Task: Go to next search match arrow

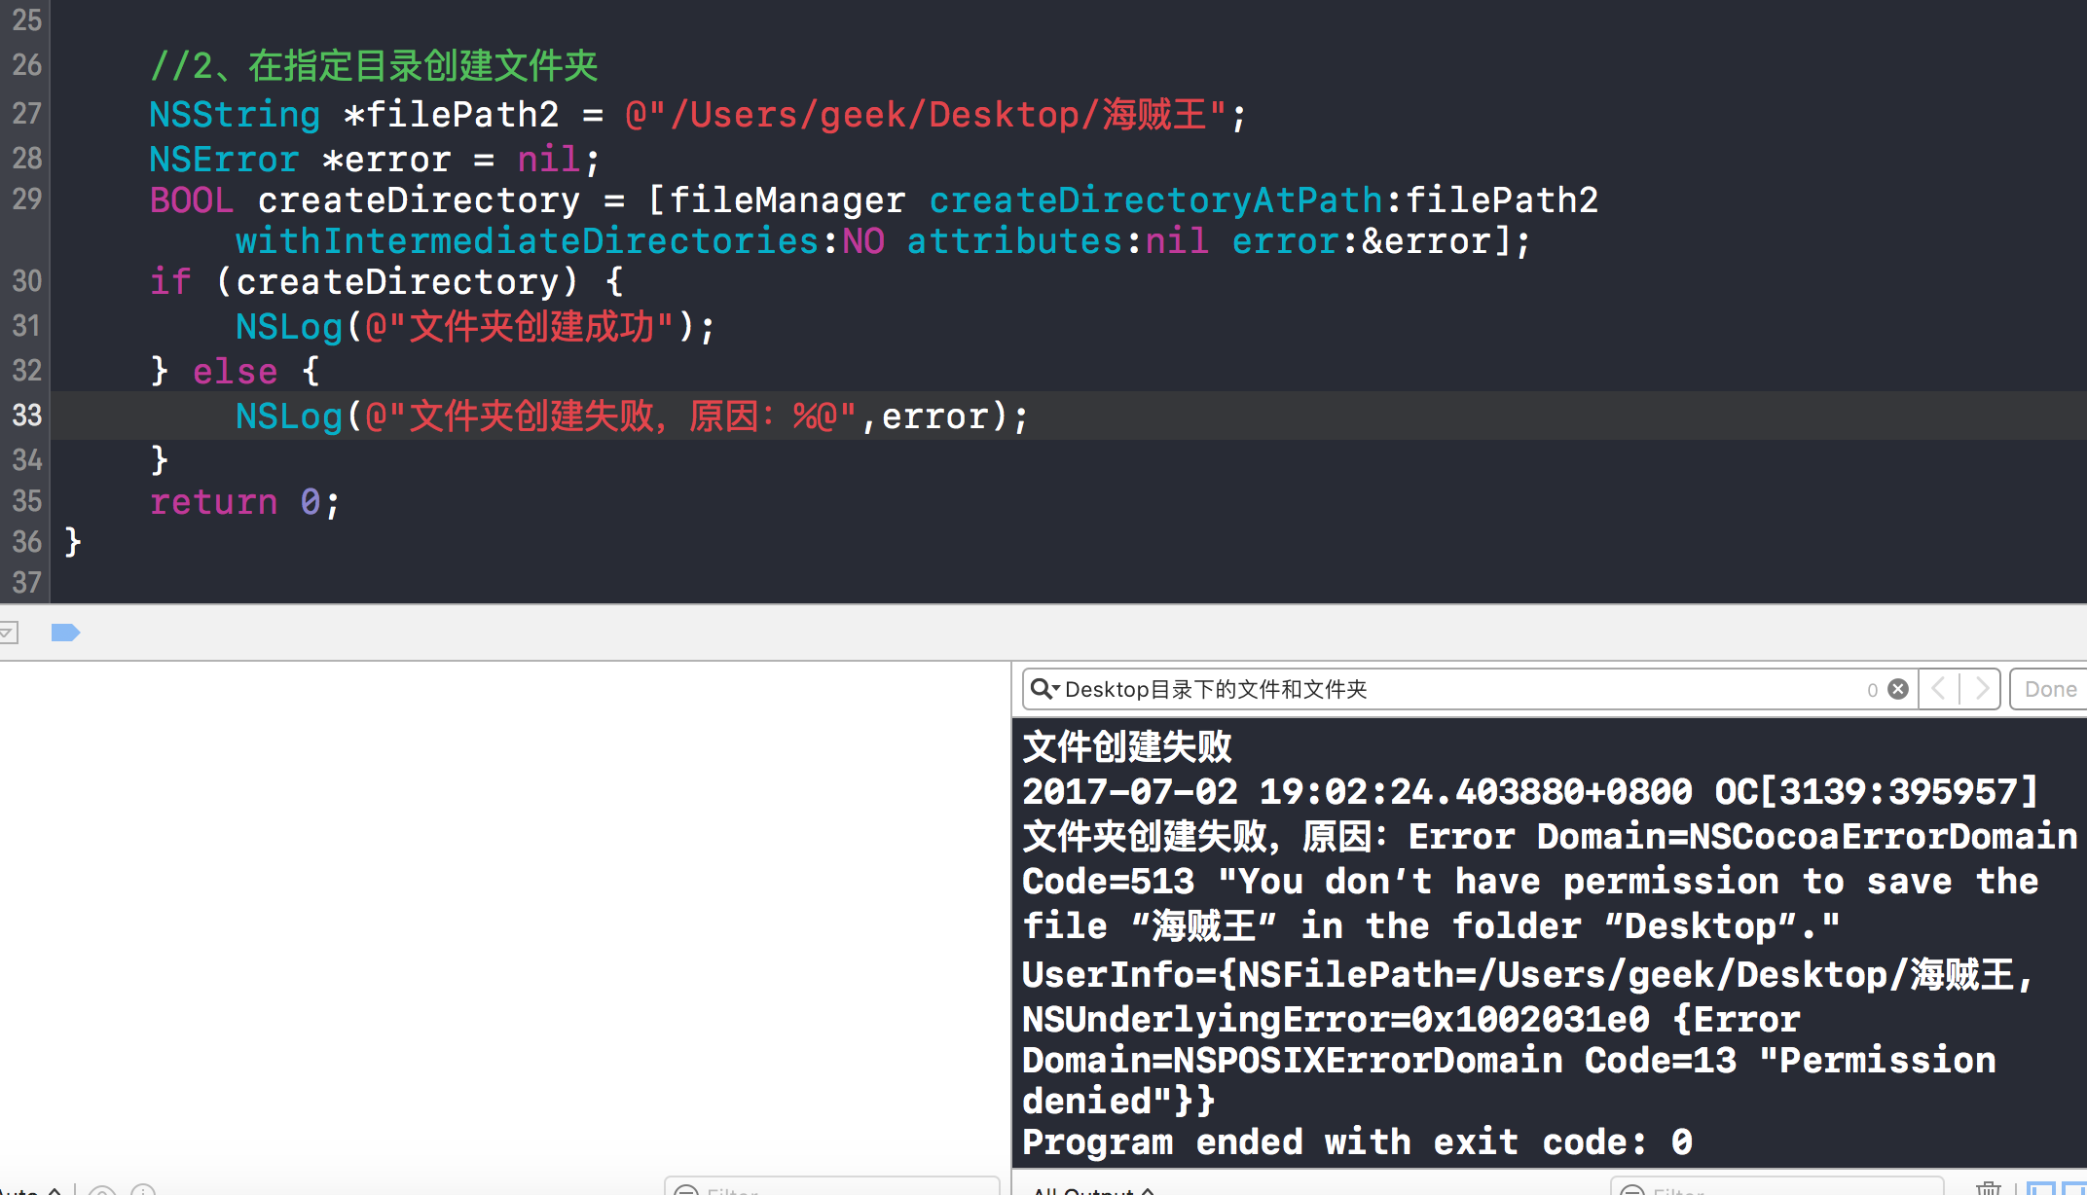Action: click(x=1981, y=689)
